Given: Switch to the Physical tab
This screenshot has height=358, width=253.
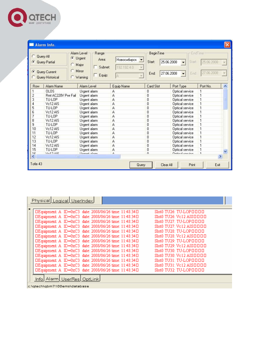Looking at the screenshot, I should (41, 200).
